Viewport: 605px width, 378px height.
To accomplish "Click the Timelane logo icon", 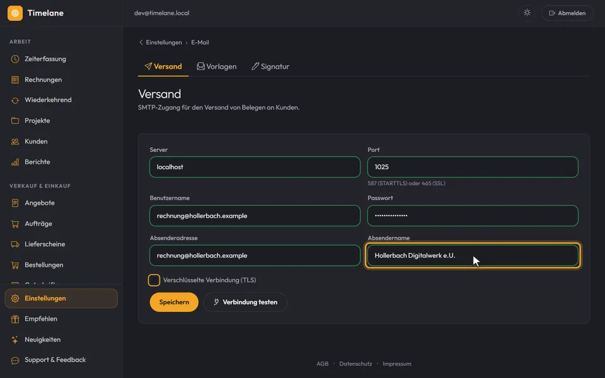I will click(15, 13).
